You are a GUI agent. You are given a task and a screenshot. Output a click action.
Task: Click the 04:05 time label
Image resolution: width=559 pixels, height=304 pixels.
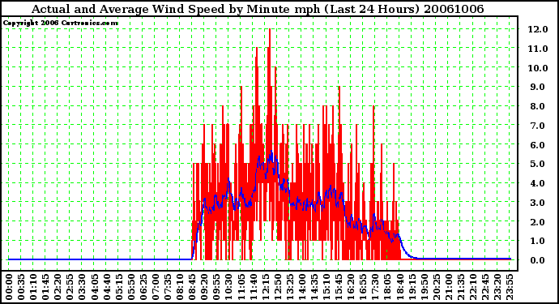(94, 287)
